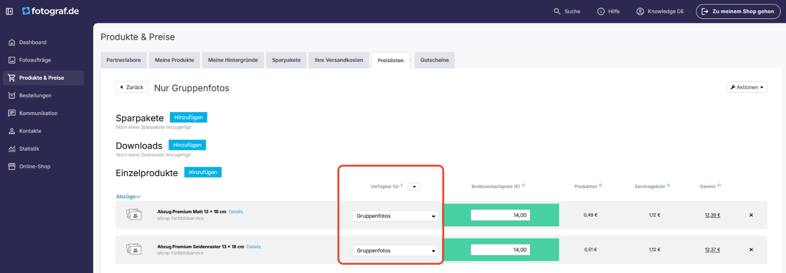Remove Abzug Premium Matt with the X

click(x=751, y=215)
